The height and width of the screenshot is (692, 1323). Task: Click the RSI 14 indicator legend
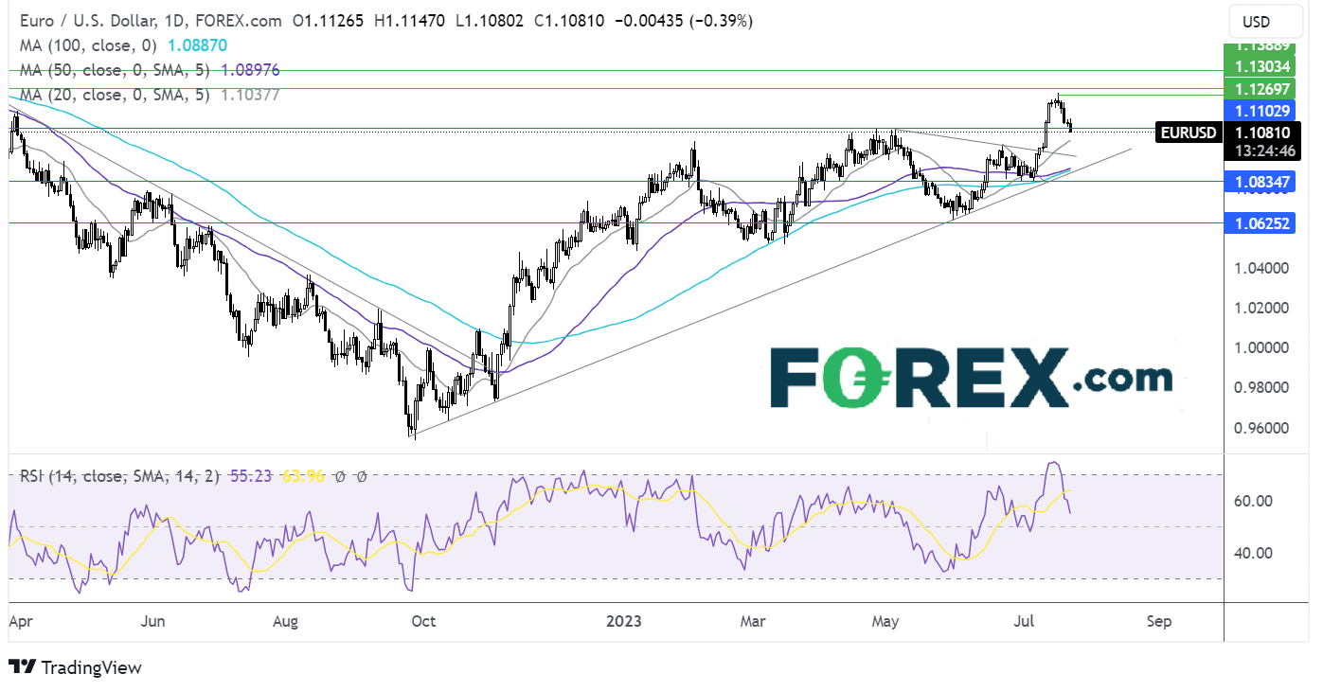[120, 476]
